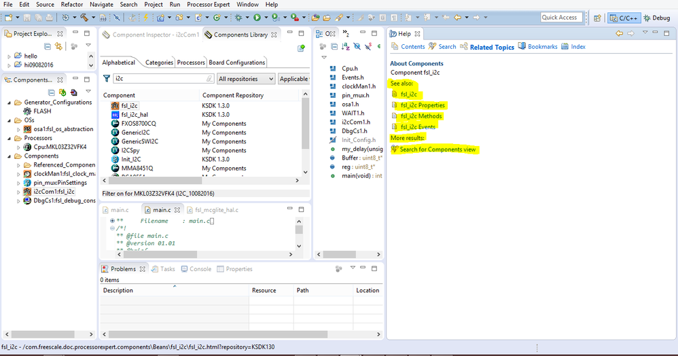Viewport: 678px width, 356px height.
Task: Open the All repositories dropdown
Action: [246, 79]
